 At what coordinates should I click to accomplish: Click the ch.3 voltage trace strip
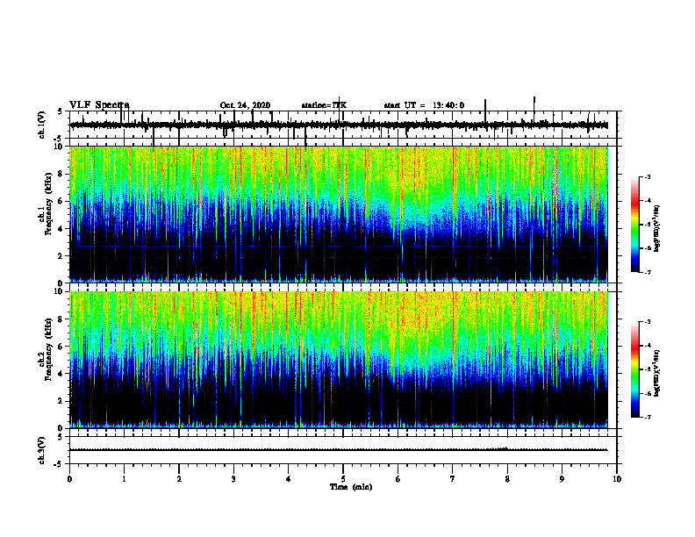pyautogui.click(x=342, y=450)
